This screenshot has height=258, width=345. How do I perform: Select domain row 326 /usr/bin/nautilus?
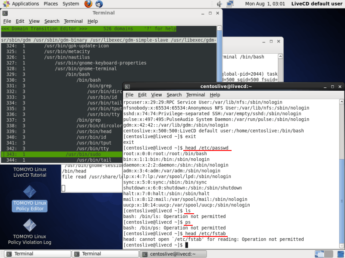pos(109,57)
